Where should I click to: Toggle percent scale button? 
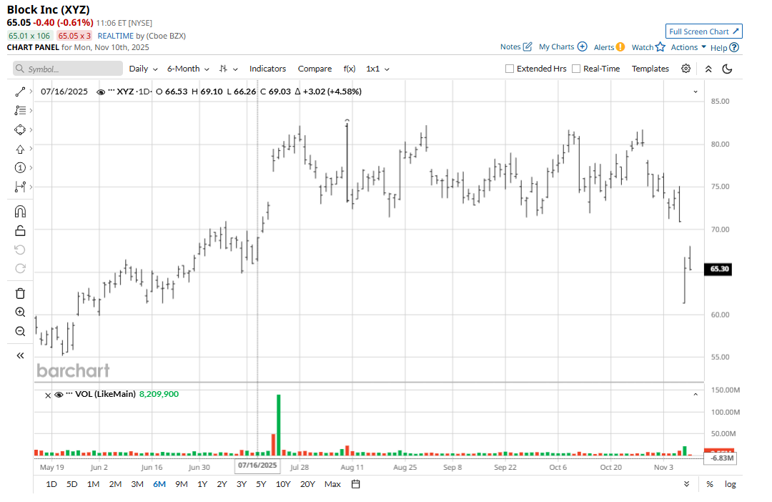(710, 484)
